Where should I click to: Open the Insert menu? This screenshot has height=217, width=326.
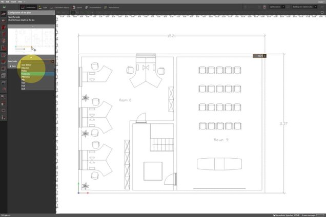13,2
